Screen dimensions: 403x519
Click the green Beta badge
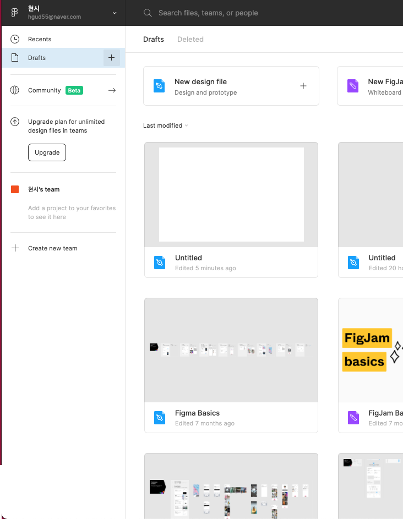pyautogui.click(x=74, y=90)
